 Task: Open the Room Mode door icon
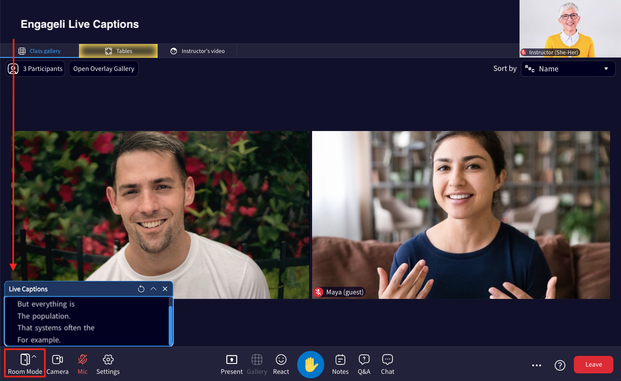point(25,359)
